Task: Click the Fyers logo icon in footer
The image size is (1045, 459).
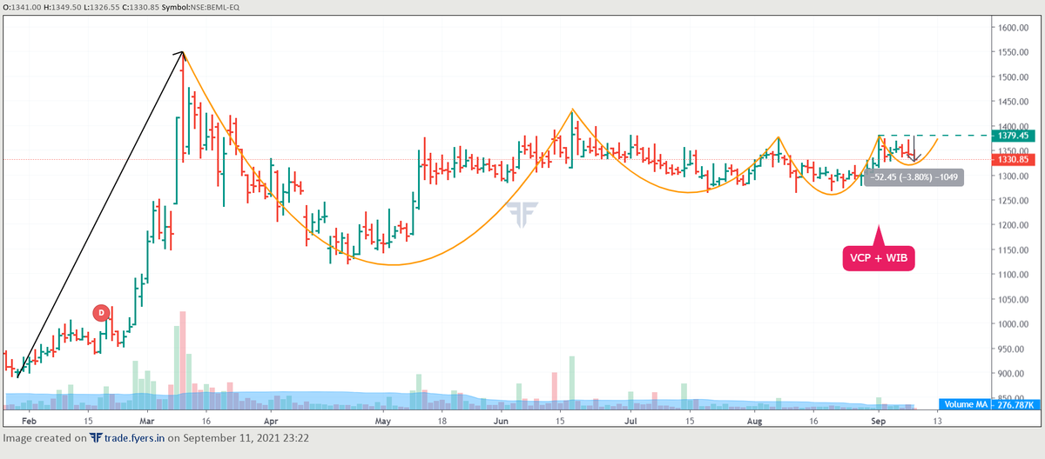Action: tap(96, 439)
